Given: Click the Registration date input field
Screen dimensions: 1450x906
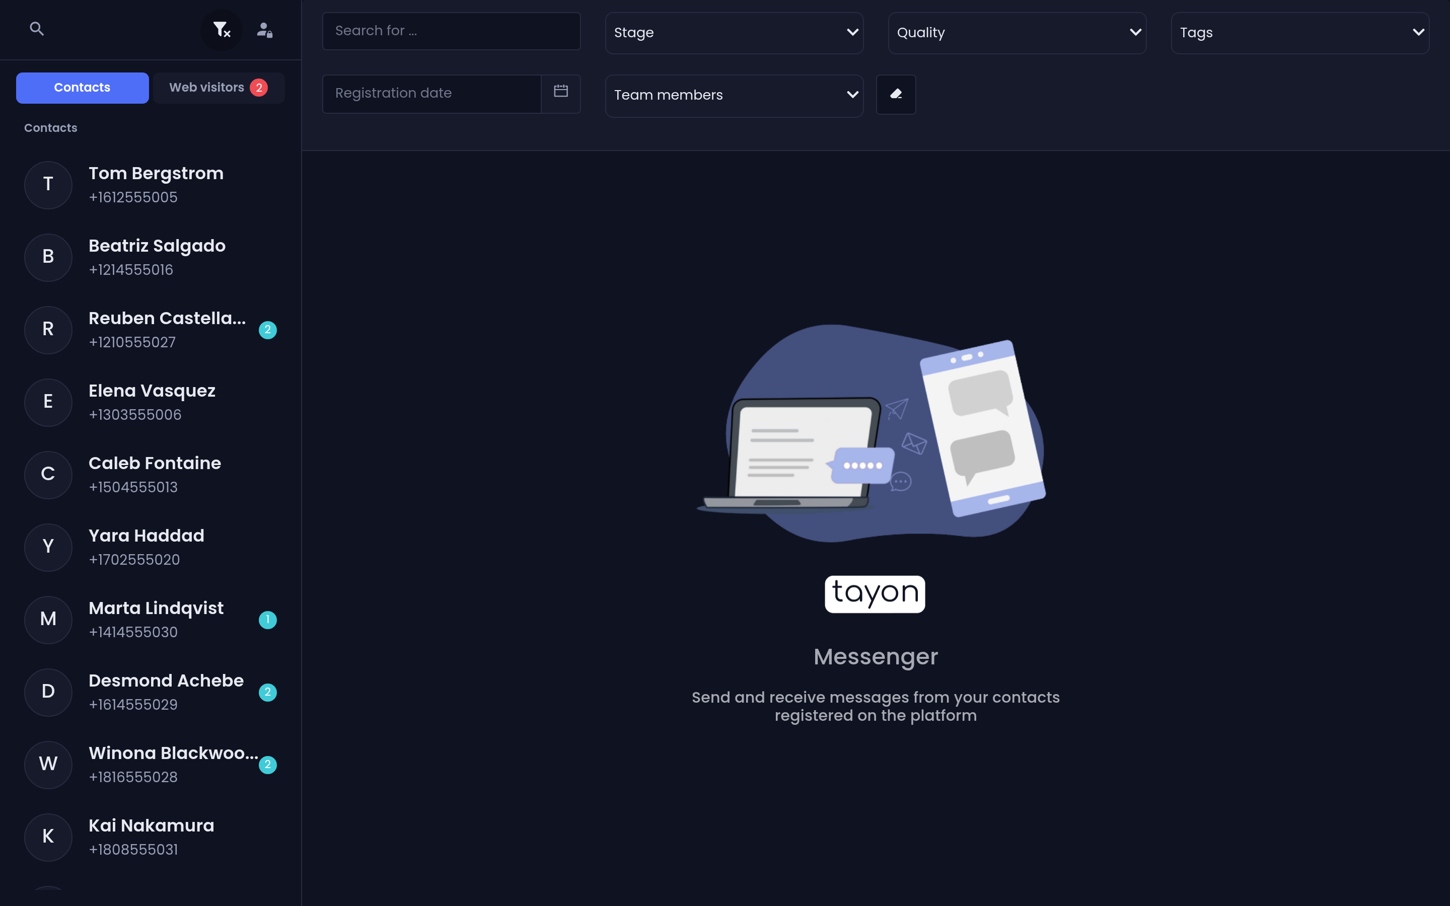Looking at the screenshot, I should coord(431,94).
